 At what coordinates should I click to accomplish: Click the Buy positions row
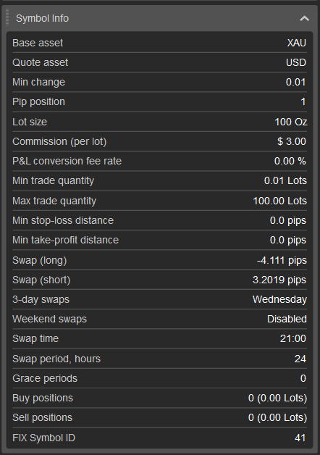159,398
